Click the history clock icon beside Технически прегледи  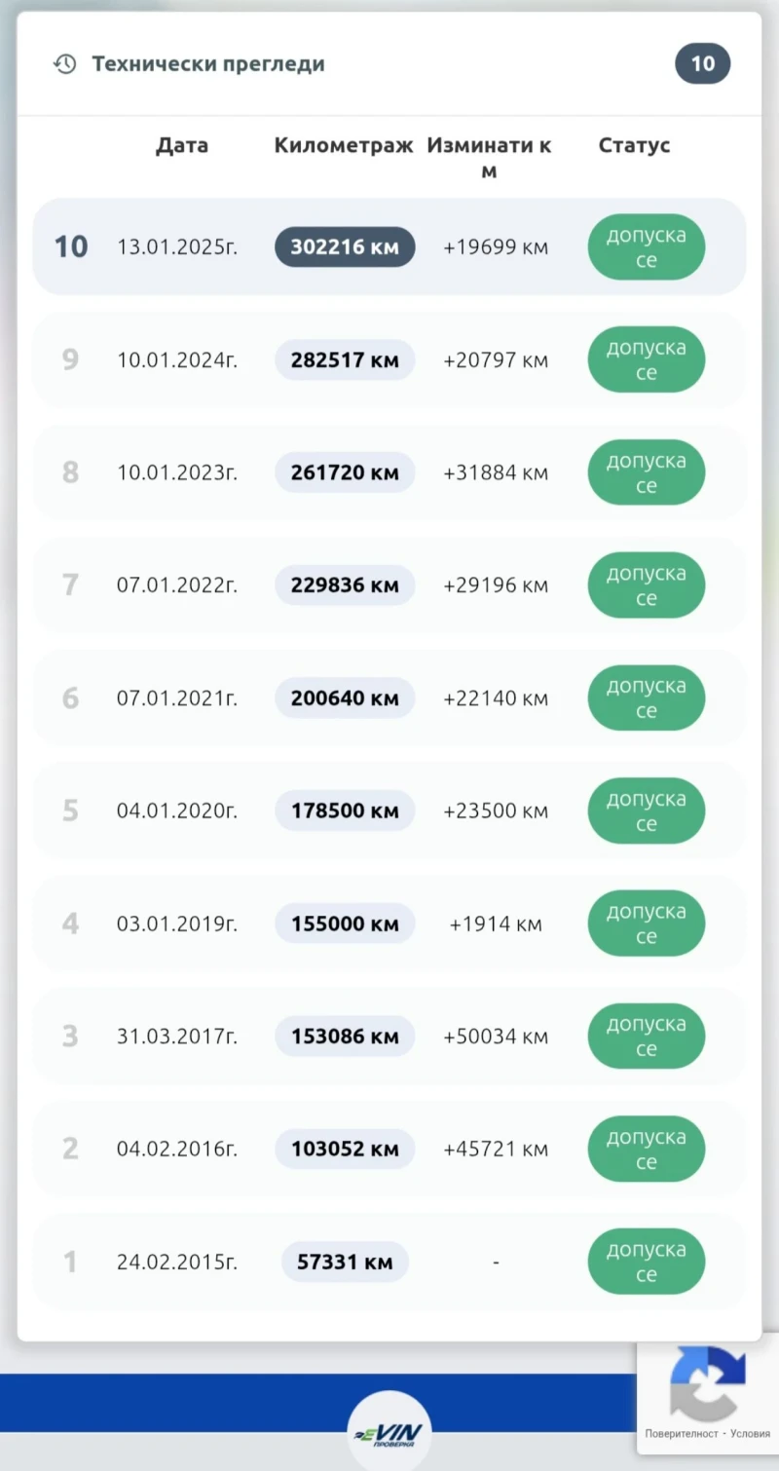click(x=64, y=64)
